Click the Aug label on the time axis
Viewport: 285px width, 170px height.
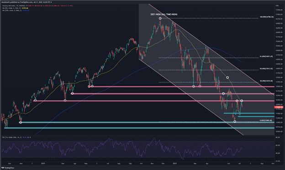[x=119, y=164]
